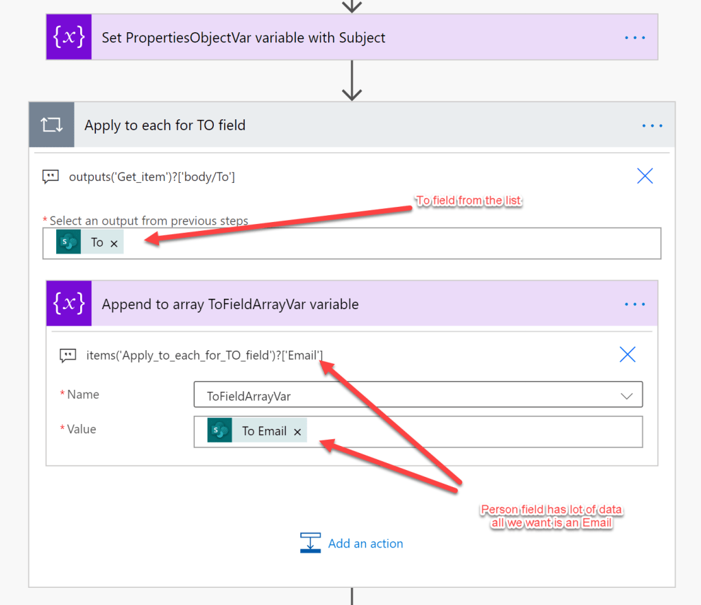The image size is (701, 605).
Task: Remove the To token from output field
Action: [114, 243]
